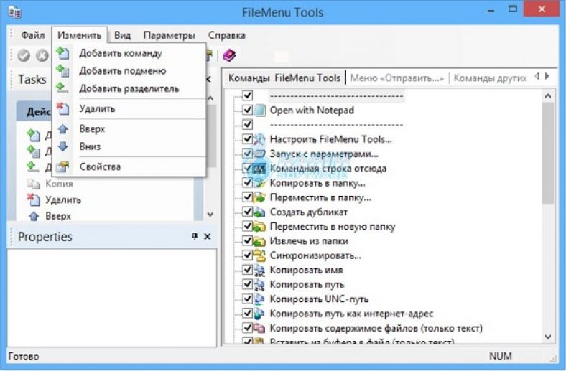Toggle checkbox for Синхронизировать

click(247, 255)
